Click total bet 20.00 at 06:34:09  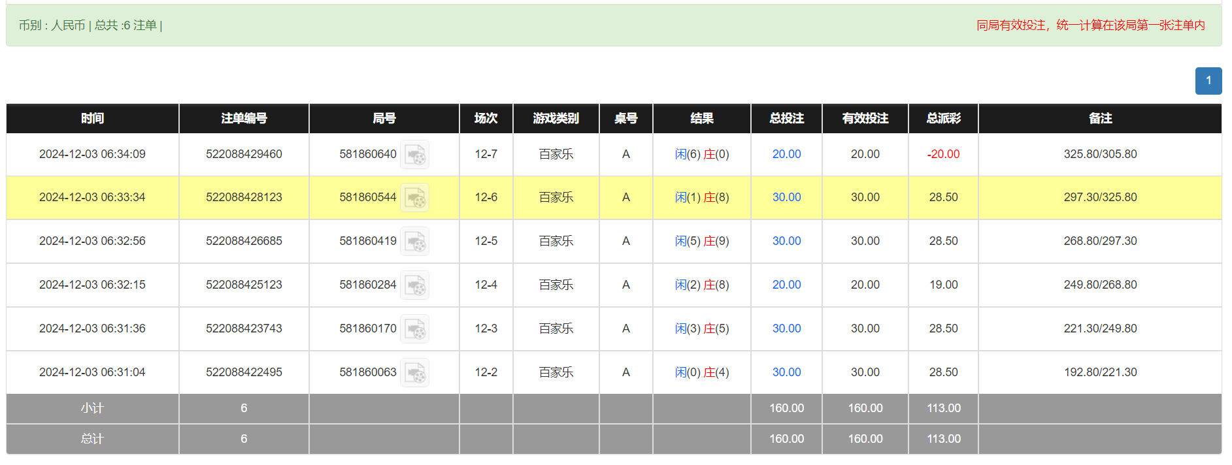pyautogui.click(x=786, y=154)
